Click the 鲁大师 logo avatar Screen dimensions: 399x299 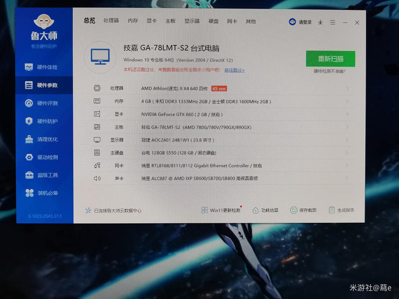(x=44, y=21)
